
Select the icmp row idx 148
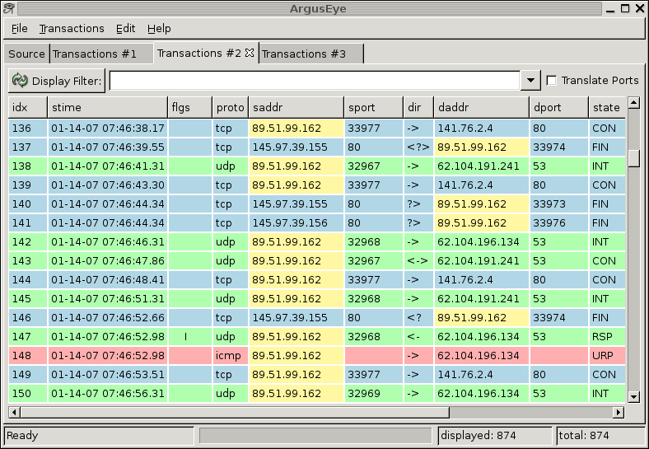(x=316, y=356)
